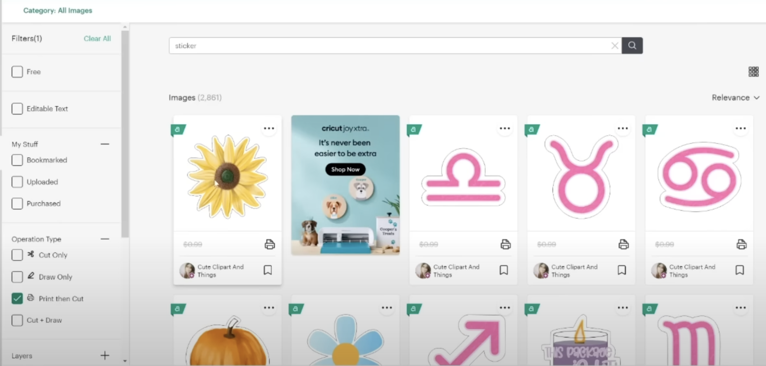
Task: Collapse the Operation Type section
Action: coord(105,239)
